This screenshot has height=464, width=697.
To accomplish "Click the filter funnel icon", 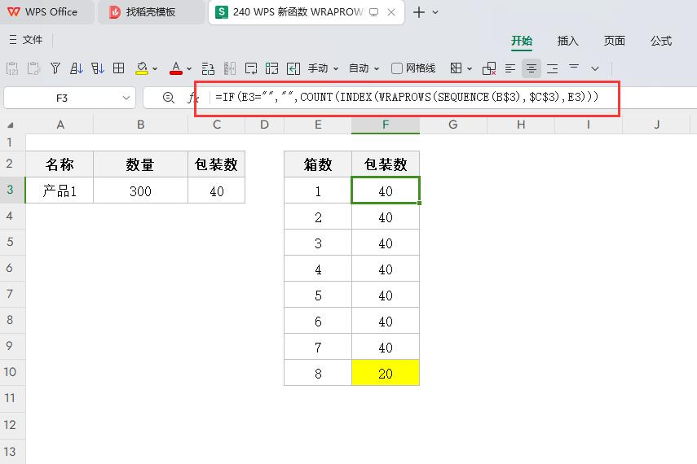I will (x=55, y=68).
